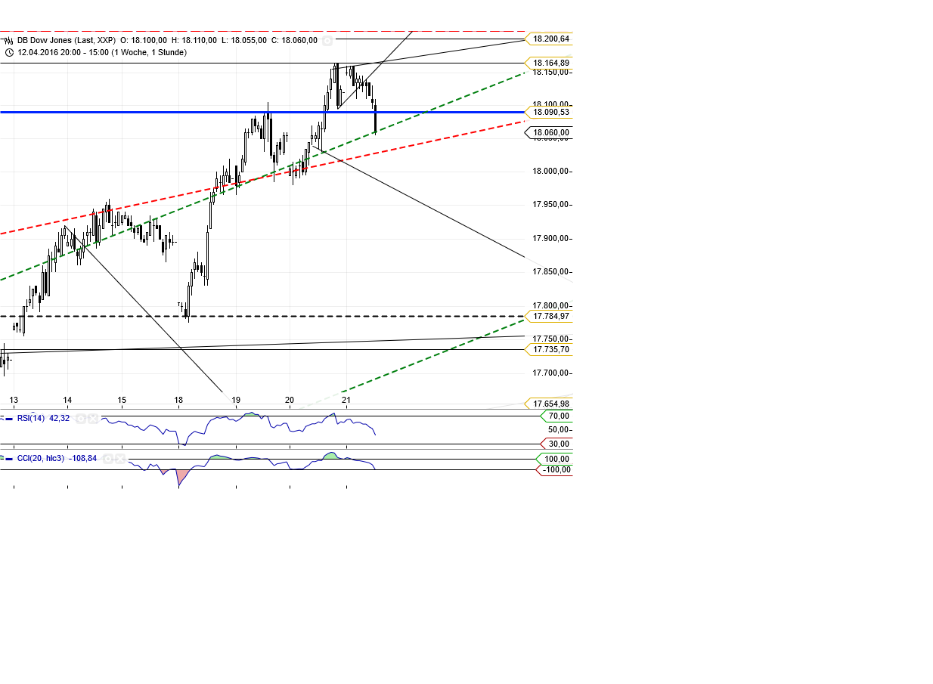Open the RSI(14) indicator settings gear

tap(80, 419)
